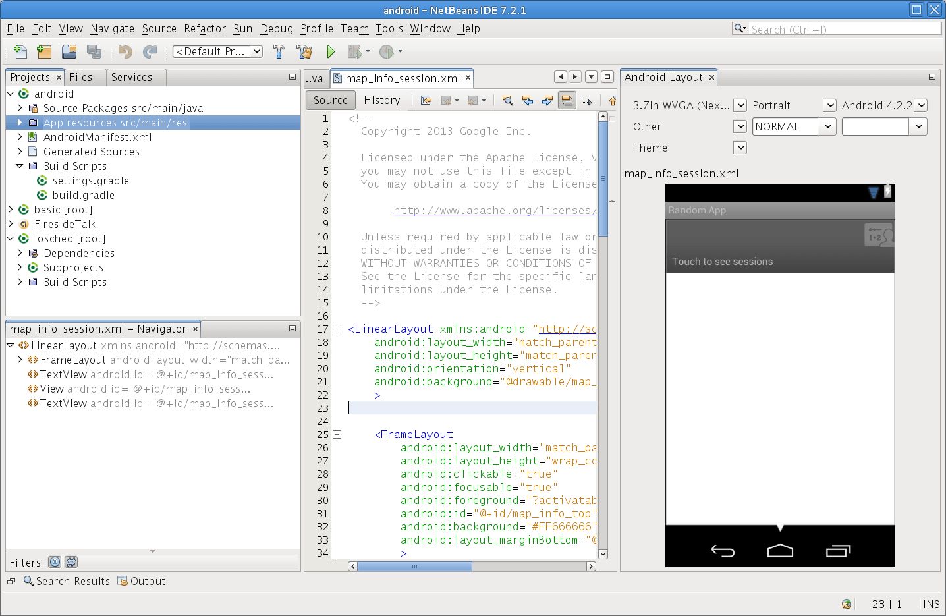Open the Find in editor magnifier icon
The image size is (946, 616).
pyautogui.click(x=507, y=100)
